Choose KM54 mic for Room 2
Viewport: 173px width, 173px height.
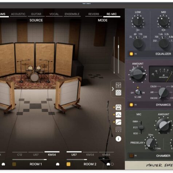click(x=90, y=155)
